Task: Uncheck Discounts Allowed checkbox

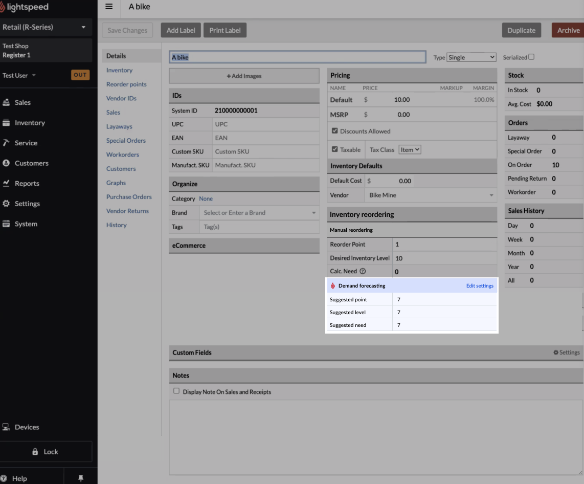Action: (x=334, y=131)
